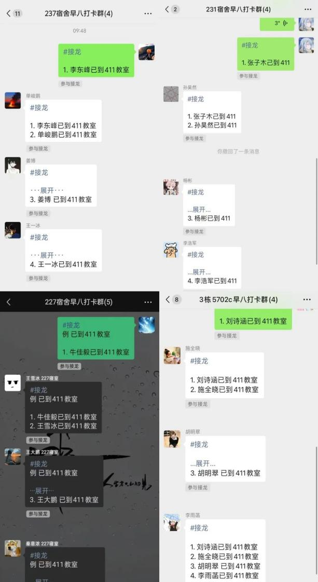Go back from the 231宿舍早八打卡群 chat
Screen dimensions: 318x582
[x=167, y=9]
